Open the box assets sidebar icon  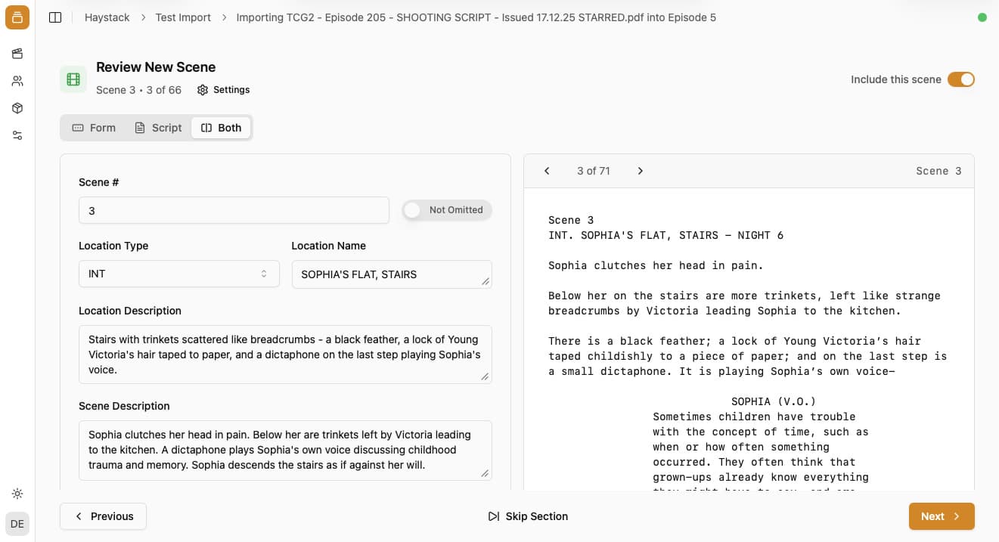[x=17, y=108]
